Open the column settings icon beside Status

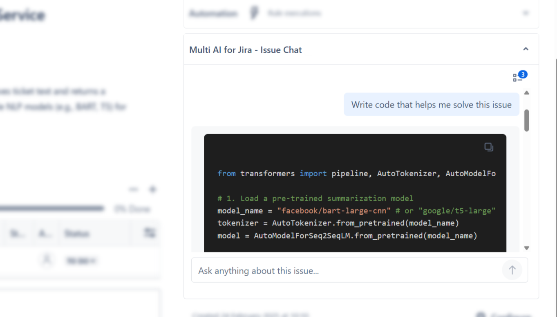150,233
